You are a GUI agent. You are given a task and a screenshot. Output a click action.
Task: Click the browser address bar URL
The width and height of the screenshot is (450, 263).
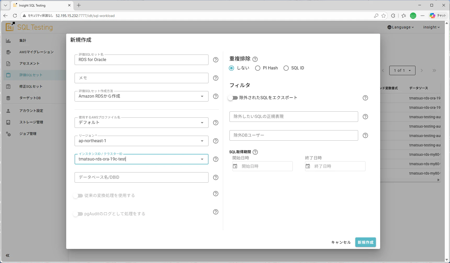[x=85, y=16]
